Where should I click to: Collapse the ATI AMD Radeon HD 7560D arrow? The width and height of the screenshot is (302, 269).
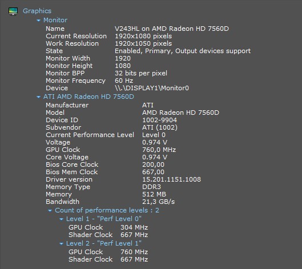(x=38, y=97)
